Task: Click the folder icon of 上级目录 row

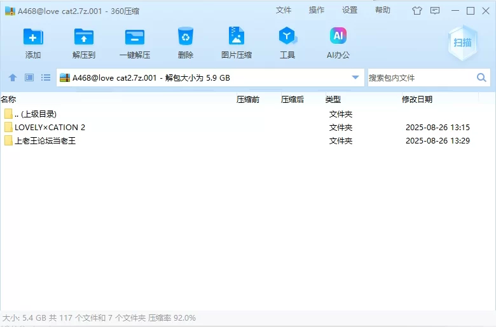Action: 8,114
